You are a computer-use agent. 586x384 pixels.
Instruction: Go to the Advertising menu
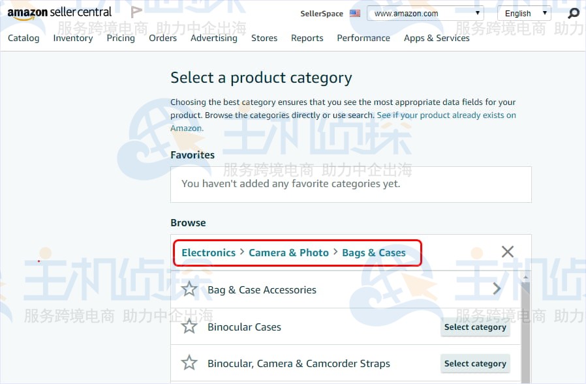pyautogui.click(x=213, y=38)
